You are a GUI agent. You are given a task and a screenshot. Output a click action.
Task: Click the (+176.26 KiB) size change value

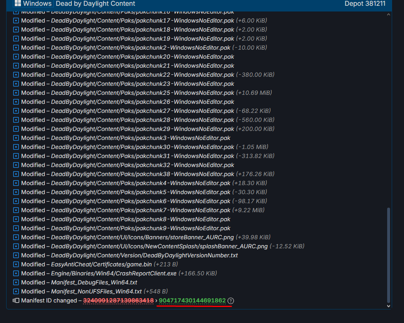(x=255, y=174)
